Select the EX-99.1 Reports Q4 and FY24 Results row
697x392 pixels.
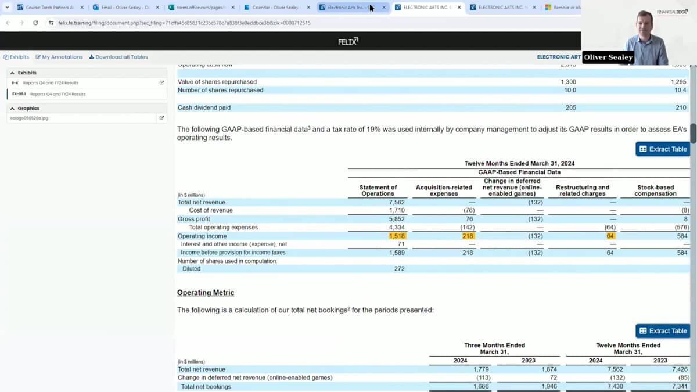pyautogui.click(x=87, y=94)
